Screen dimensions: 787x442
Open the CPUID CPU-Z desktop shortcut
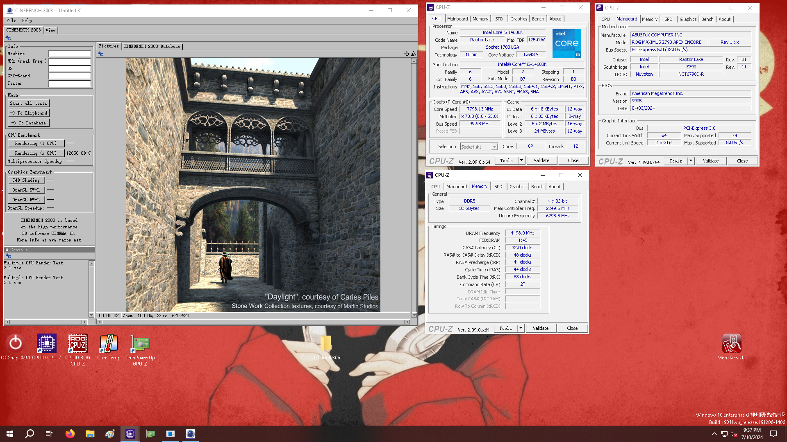coord(47,347)
